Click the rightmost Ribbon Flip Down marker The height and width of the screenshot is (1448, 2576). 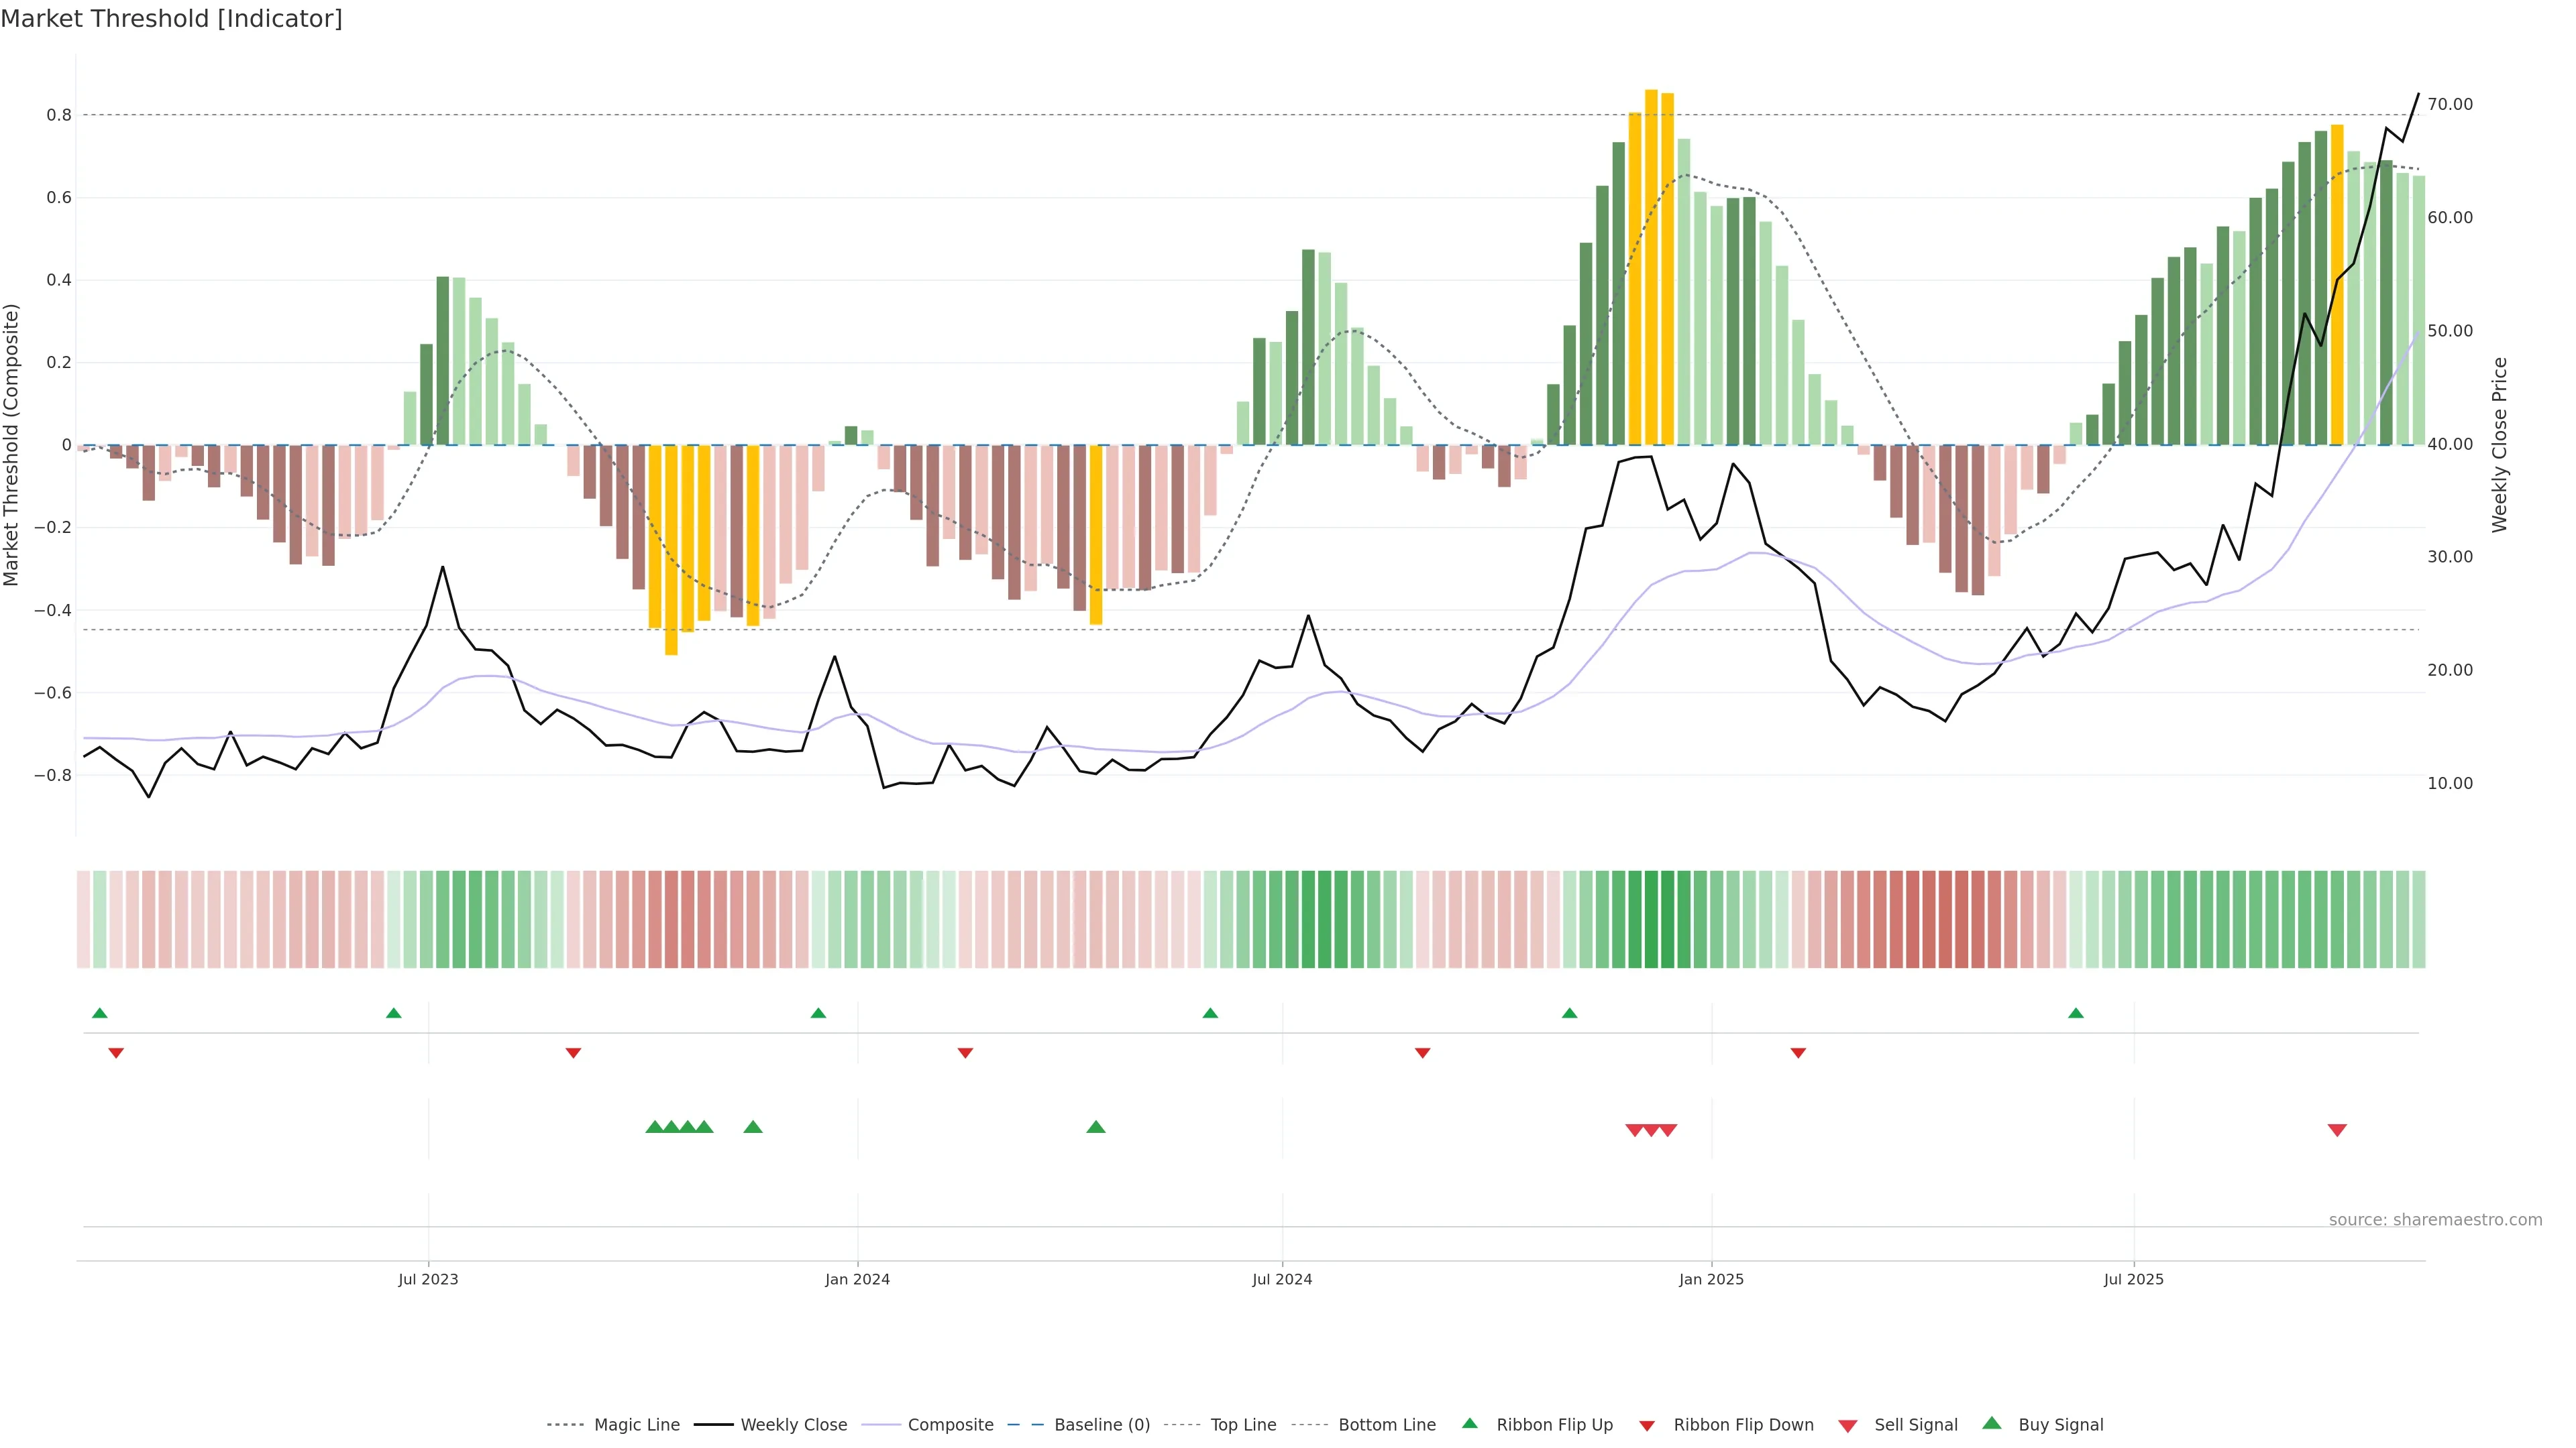pos(1798,1053)
